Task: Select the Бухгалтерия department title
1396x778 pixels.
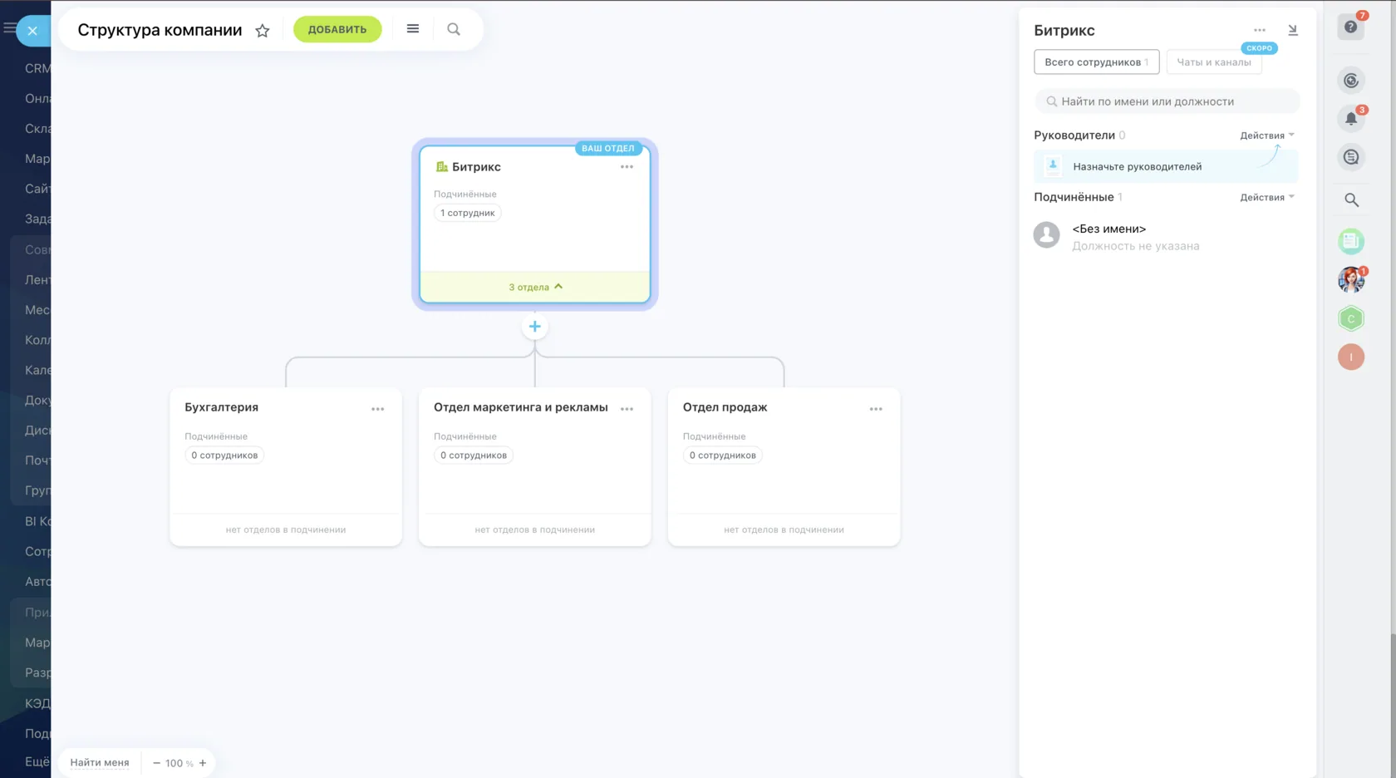Action: [x=221, y=407]
